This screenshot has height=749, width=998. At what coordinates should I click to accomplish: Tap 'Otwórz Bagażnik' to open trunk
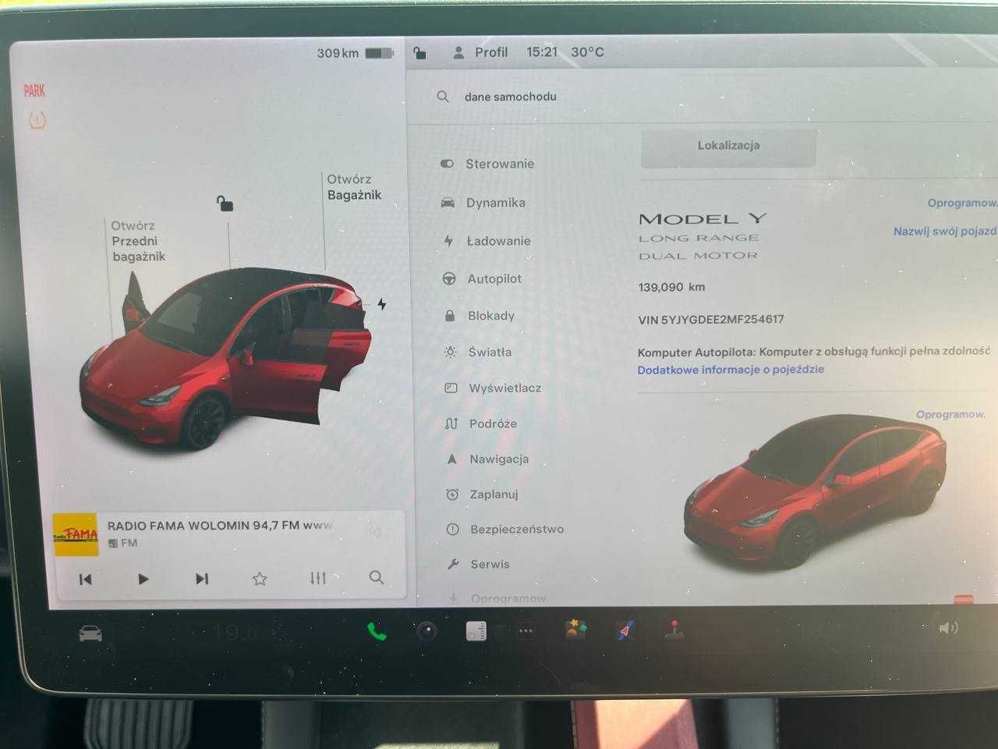[354, 187]
